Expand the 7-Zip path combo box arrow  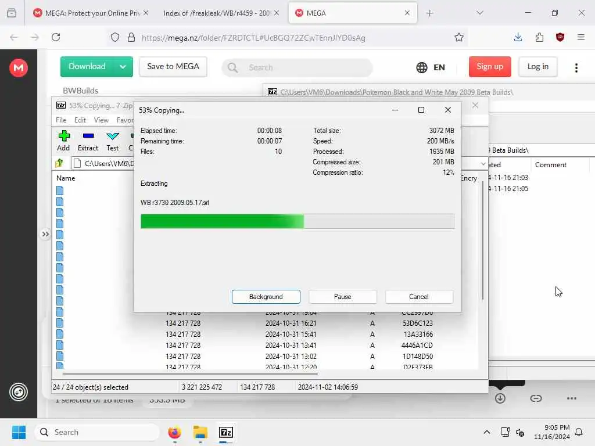click(x=483, y=164)
